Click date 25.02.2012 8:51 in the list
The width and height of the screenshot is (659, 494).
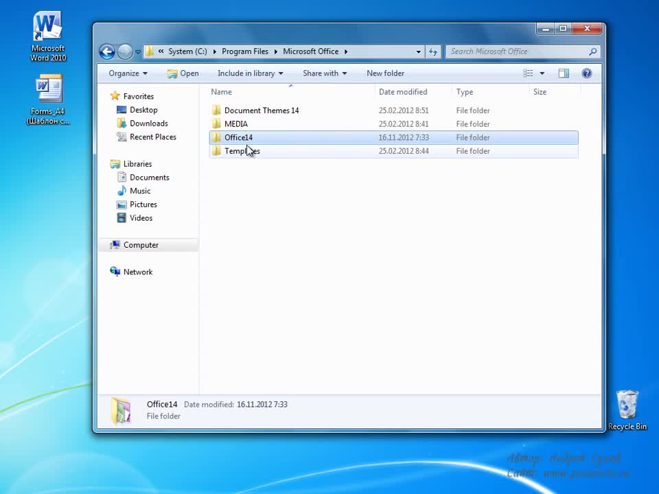(404, 110)
